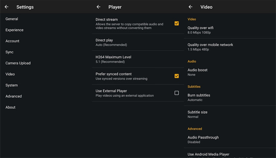
Task: Open the Video settings category
Action: (10, 74)
